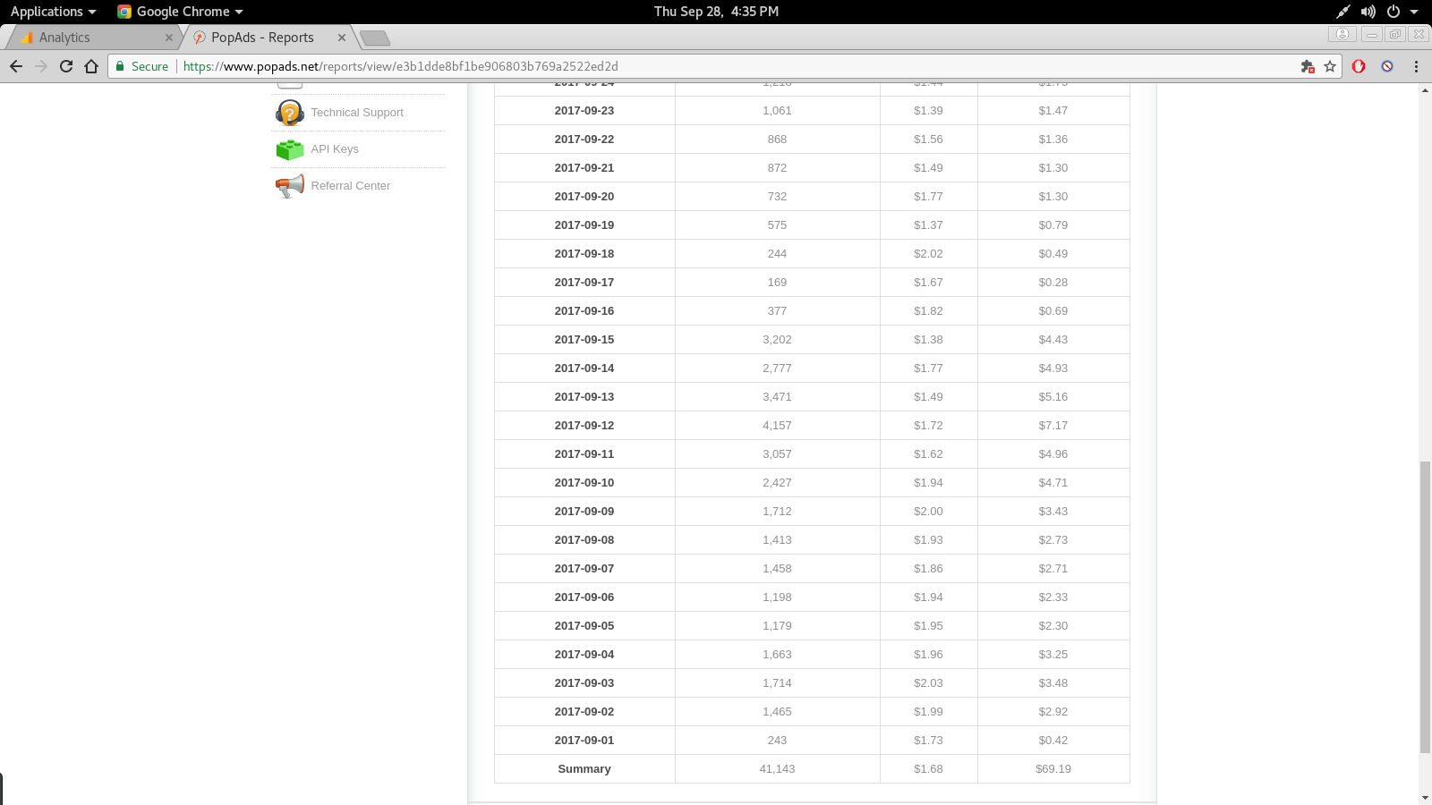This screenshot has width=1432, height=805.
Task: Open the Applications menu dropdown
Action: tap(53, 12)
